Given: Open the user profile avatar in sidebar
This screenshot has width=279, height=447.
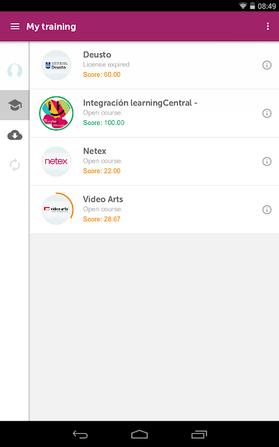Looking at the screenshot, I should 15,71.
